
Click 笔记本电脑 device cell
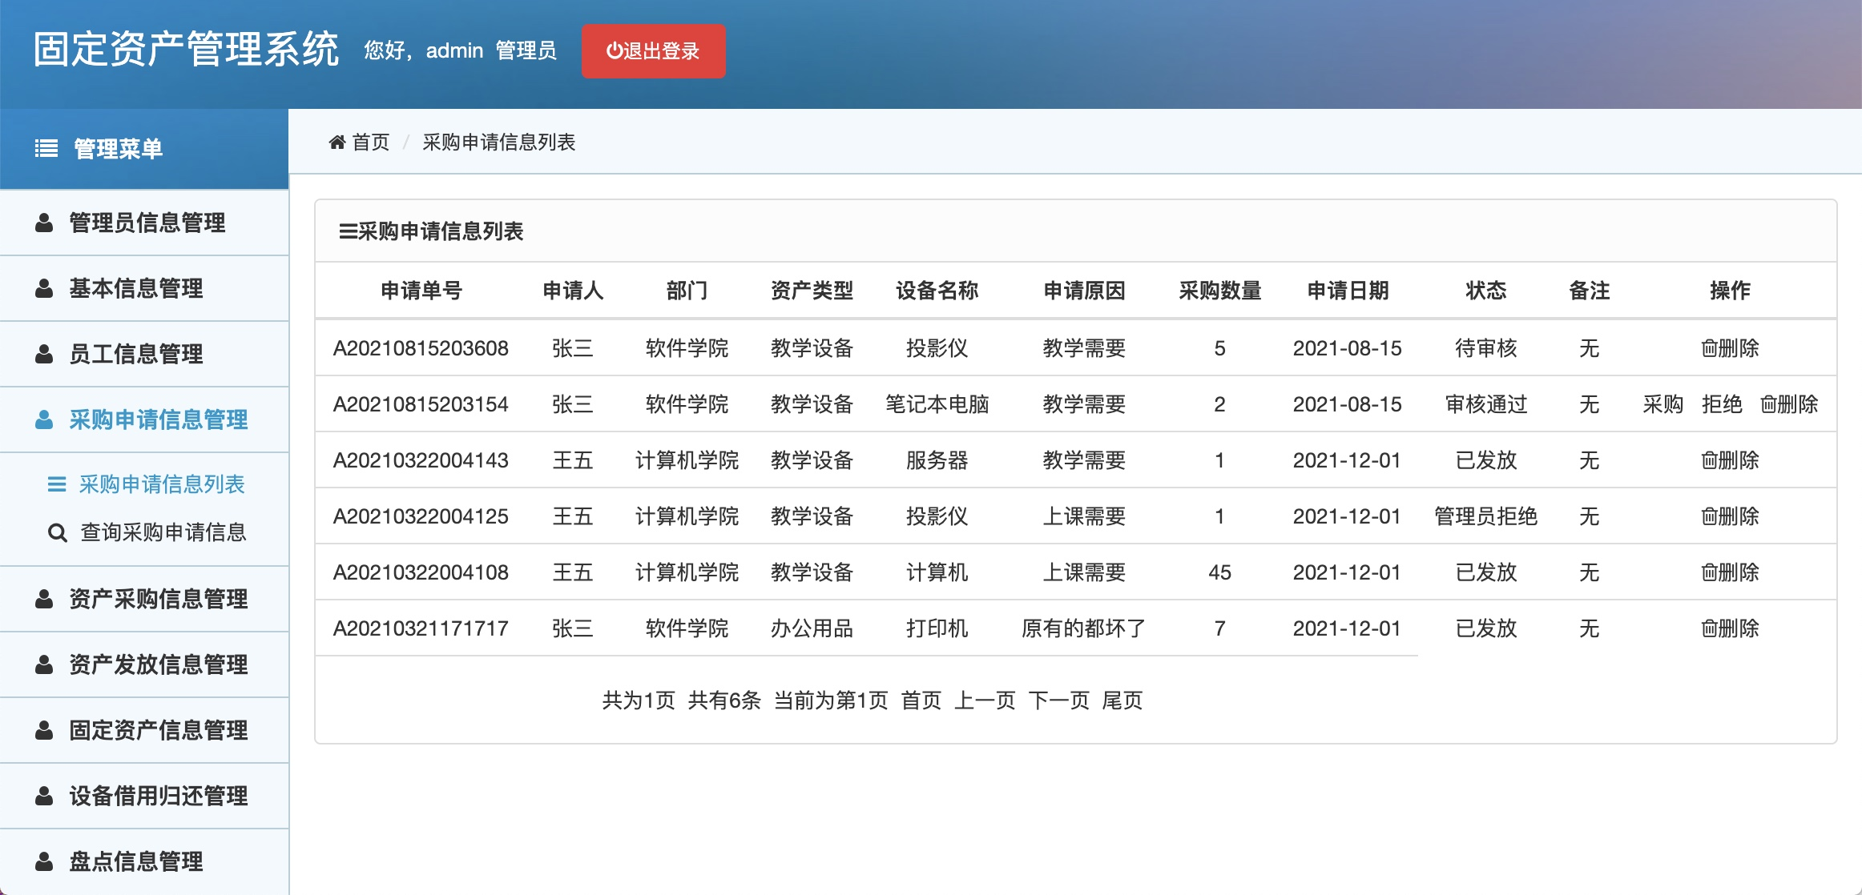pos(937,404)
